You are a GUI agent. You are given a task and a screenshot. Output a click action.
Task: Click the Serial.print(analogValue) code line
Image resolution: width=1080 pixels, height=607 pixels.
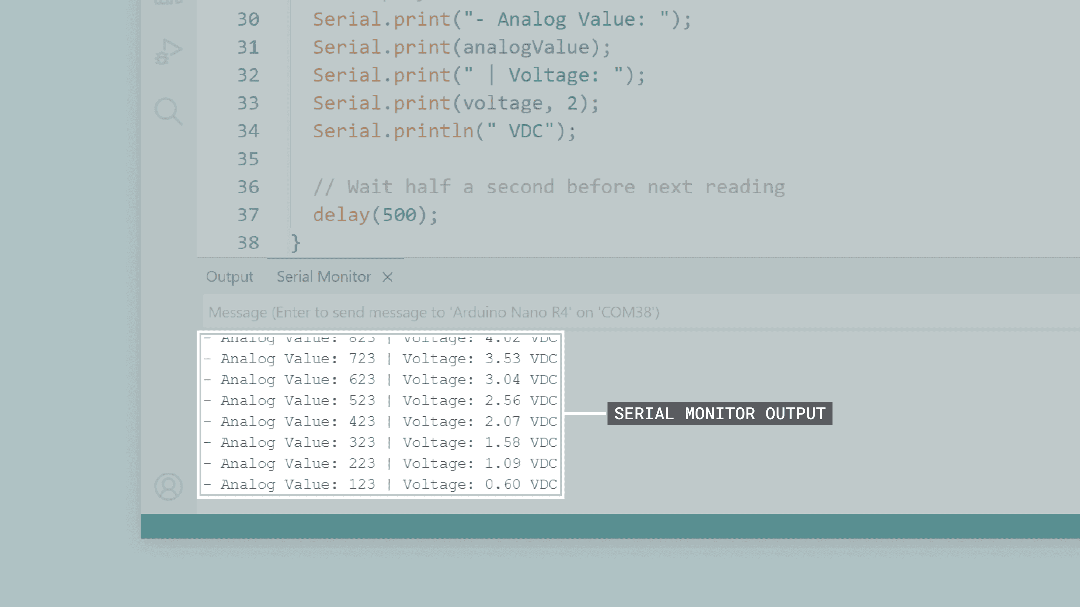tap(462, 47)
